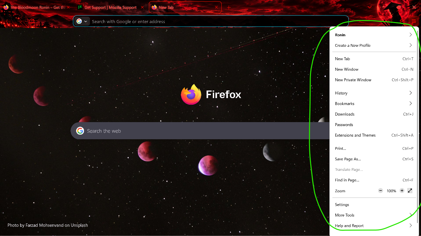Open the search engine dropdown in address bar
The height and width of the screenshot is (236, 421).
(x=82, y=21)
